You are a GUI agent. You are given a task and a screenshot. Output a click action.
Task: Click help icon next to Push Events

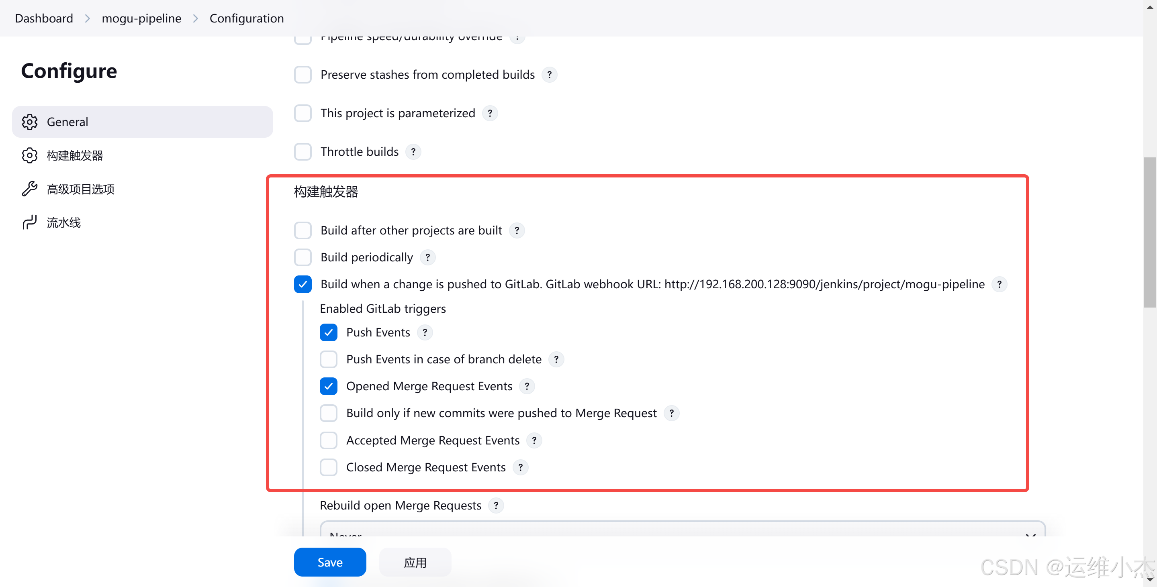click(x=425, y=332)
